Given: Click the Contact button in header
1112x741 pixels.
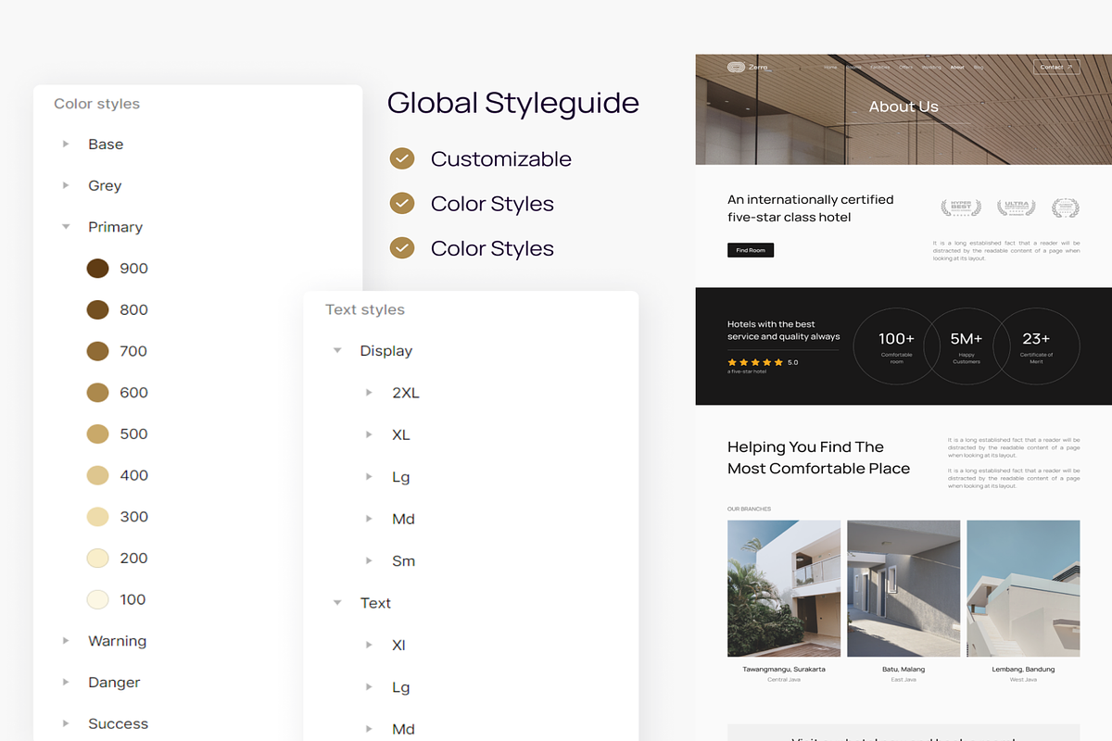Looking at the screenshot, I should click(x=1055, y=67).
